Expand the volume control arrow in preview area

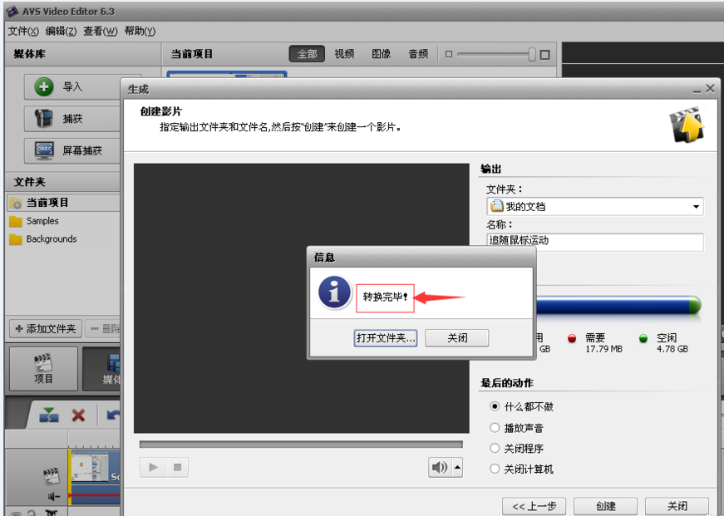click(x=456, y=468)
